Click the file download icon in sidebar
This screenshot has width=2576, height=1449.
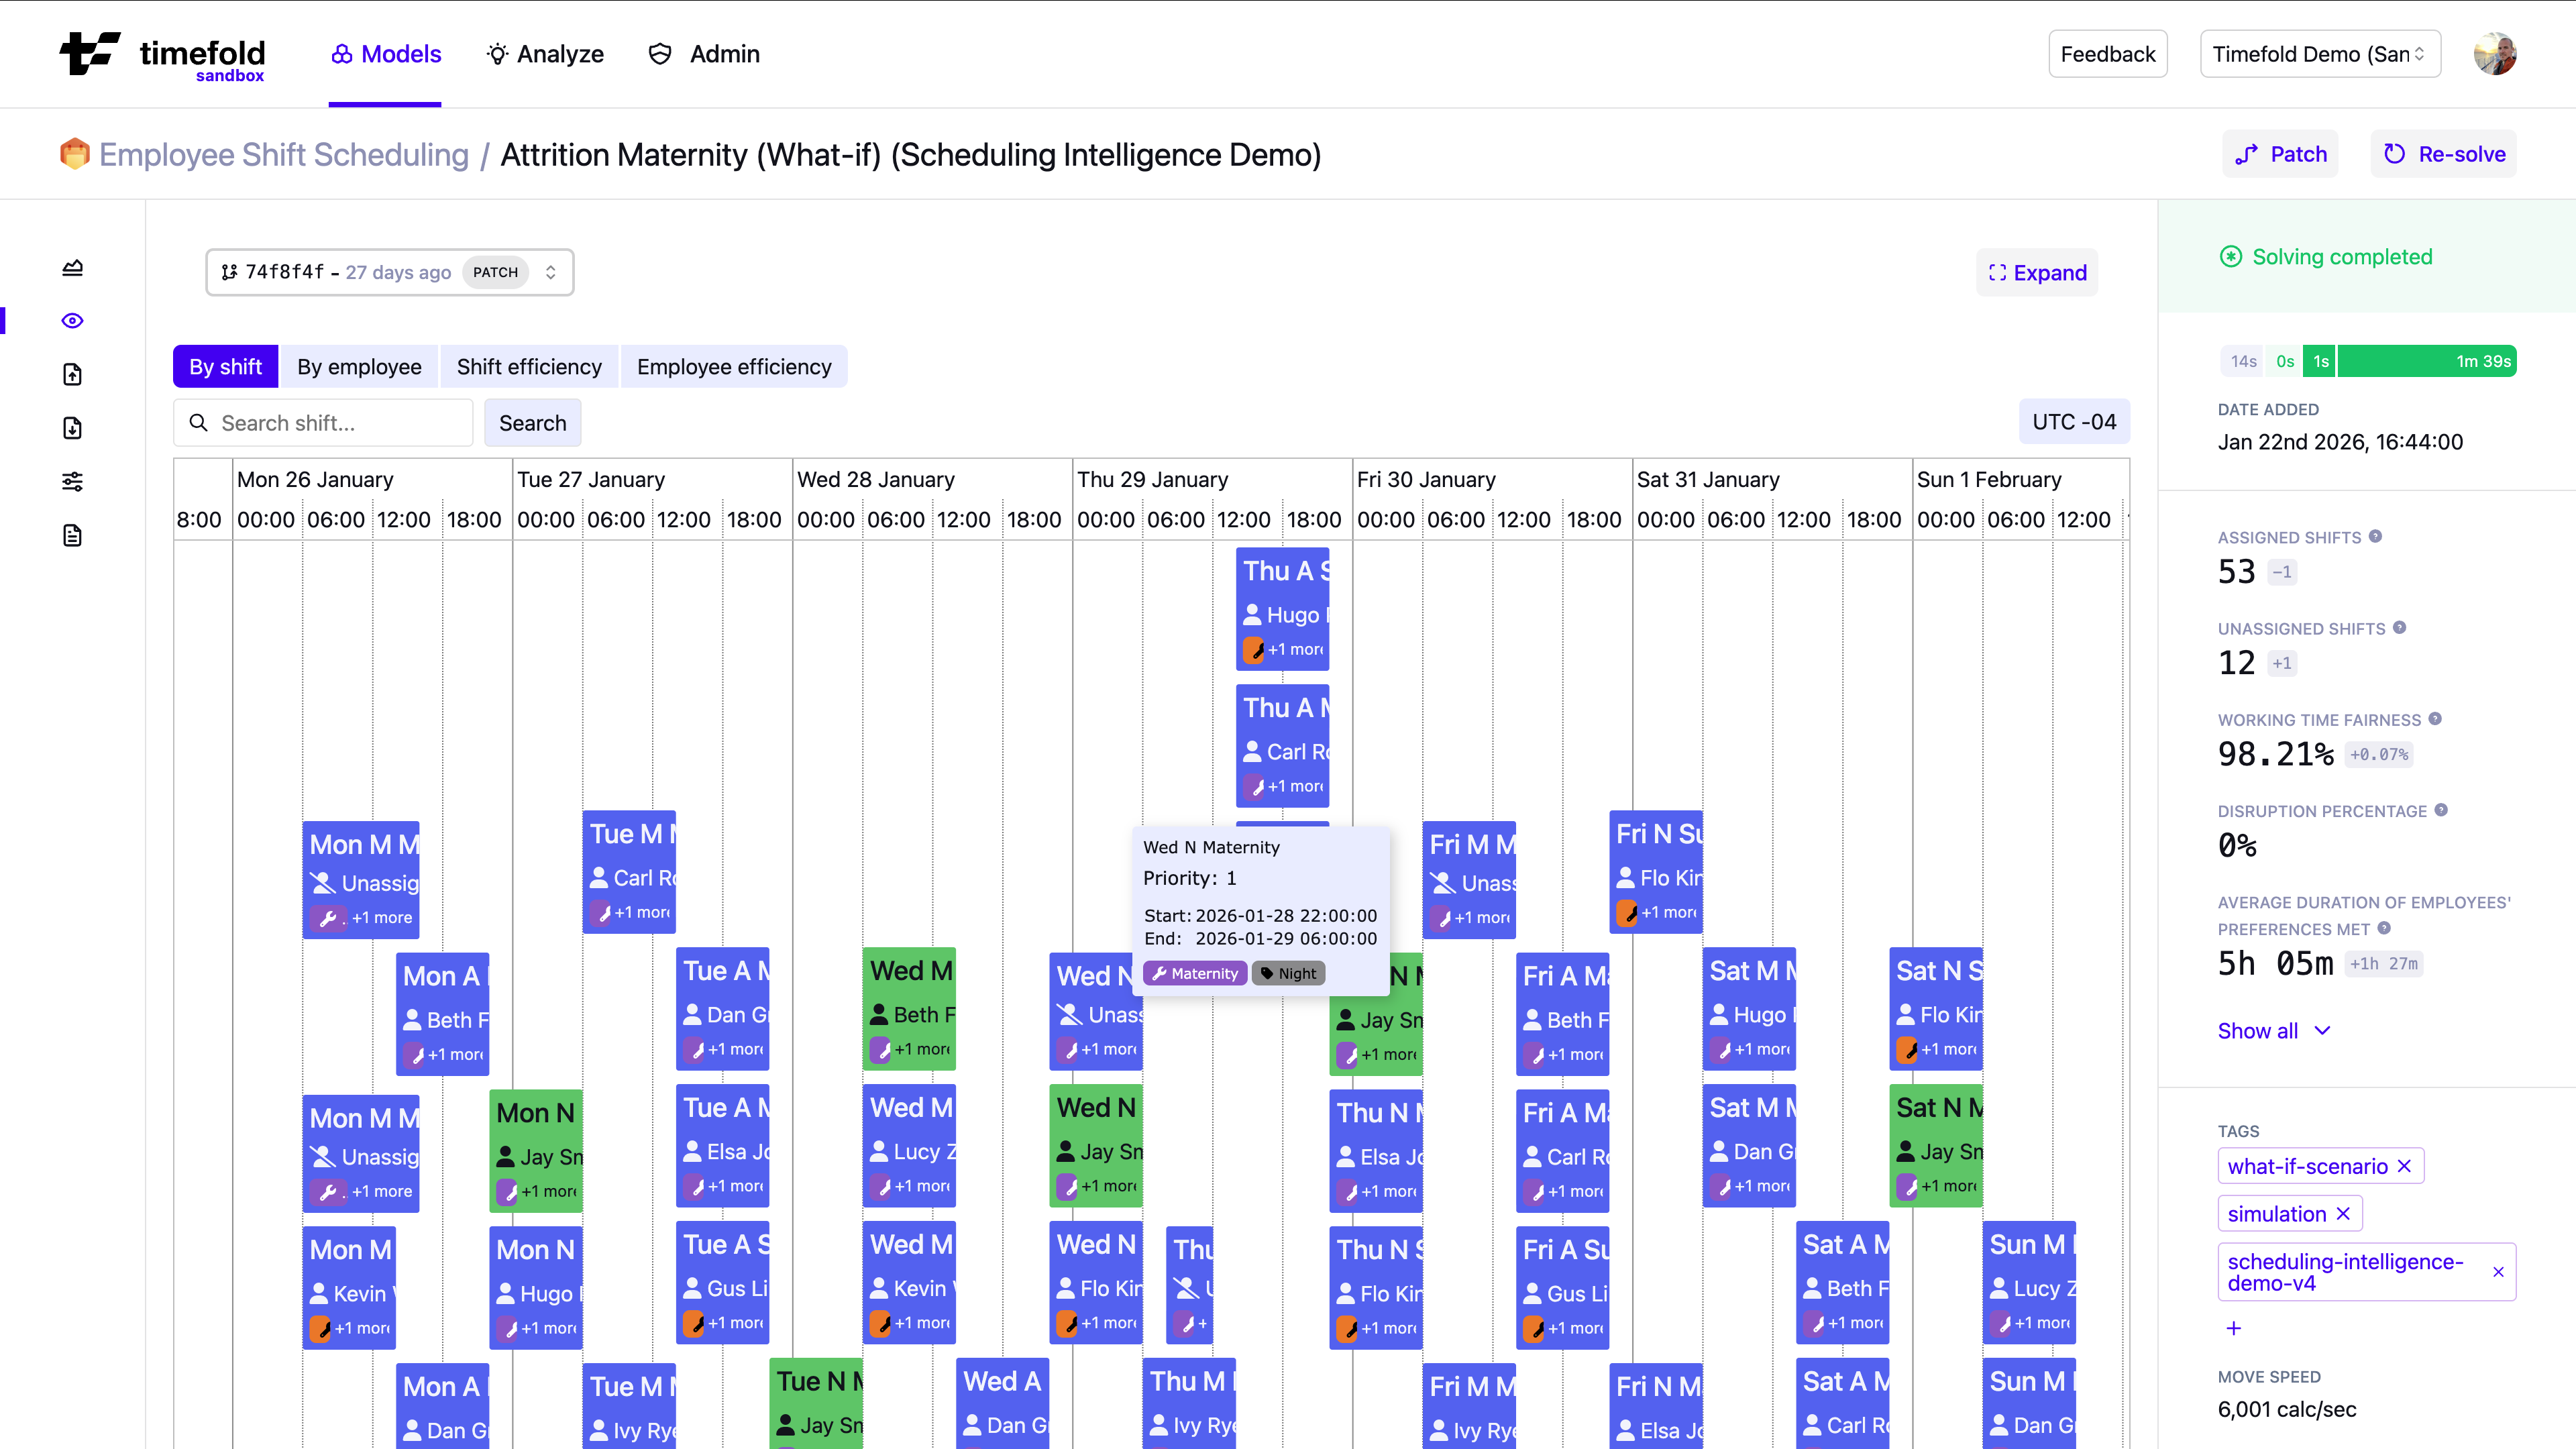pyautogui.click(x=72, y=428)
